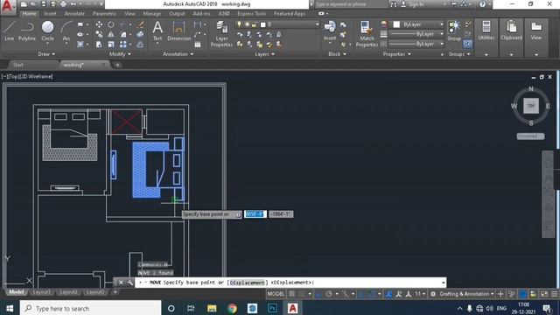Expand the Properties panel dropdown
The image size is (560, 315).
(396, 54)
